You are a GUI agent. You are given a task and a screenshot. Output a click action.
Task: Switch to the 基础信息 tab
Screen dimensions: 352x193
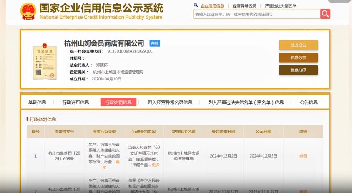tap(37, 102)
